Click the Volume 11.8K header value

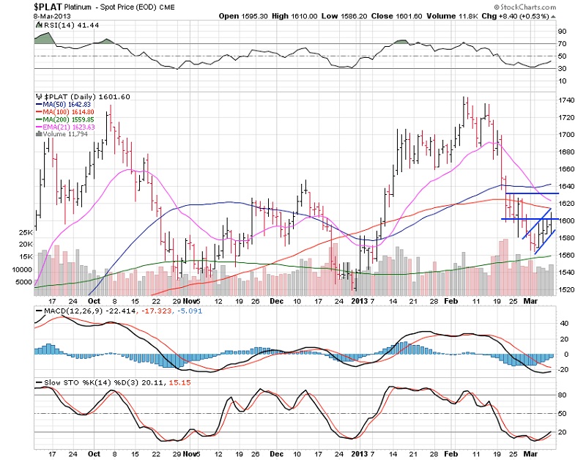[x=452, y=16]
